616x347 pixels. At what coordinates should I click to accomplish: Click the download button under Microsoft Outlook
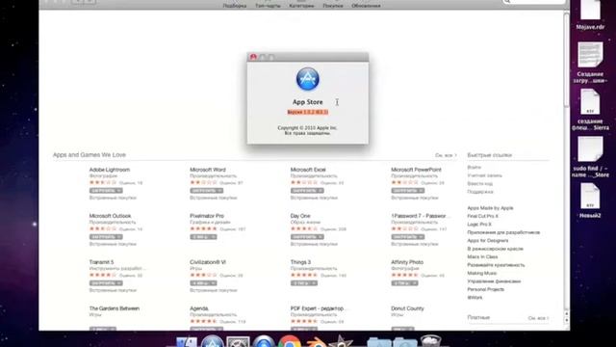tap(106, 237)
